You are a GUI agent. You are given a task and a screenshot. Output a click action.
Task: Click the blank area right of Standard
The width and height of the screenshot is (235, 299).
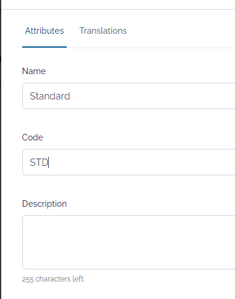(152, 96)
